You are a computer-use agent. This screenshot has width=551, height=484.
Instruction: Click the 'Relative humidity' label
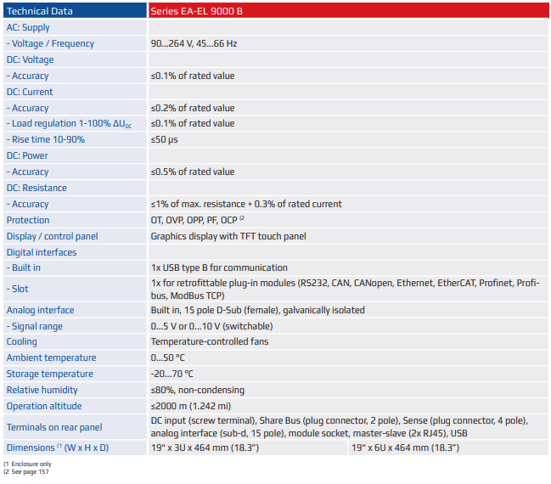pos(42,390)
